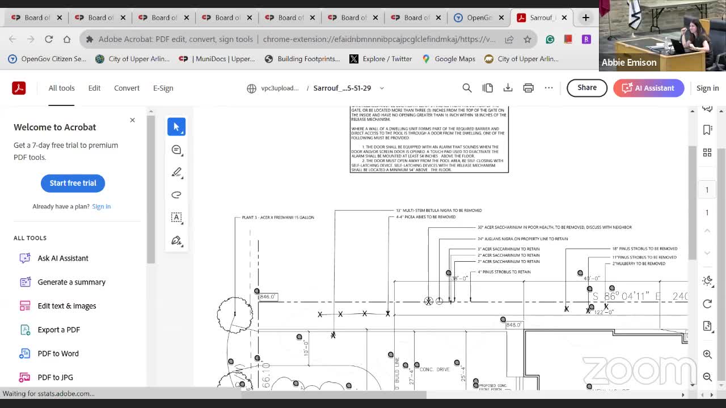Expand the Sarrouf file name dropdown
Viewport: 726px width, 408px height.
point(382,88)
